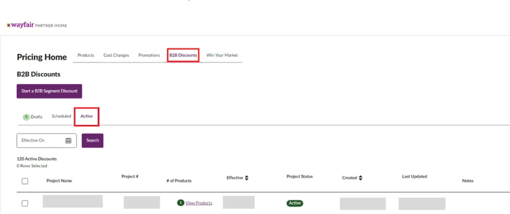The image size is (510, 214).
Task: Click the Project Name column header
Action: tap(59, 181)
